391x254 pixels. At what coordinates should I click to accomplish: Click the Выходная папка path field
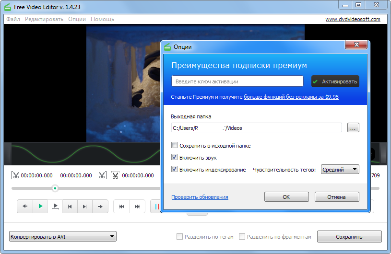pos(256,128)
